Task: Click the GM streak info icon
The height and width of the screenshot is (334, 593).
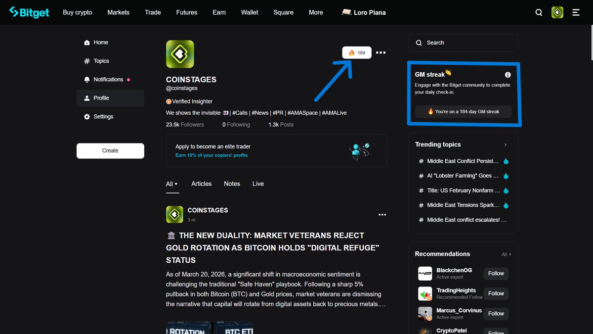Action: click(508, 75)
